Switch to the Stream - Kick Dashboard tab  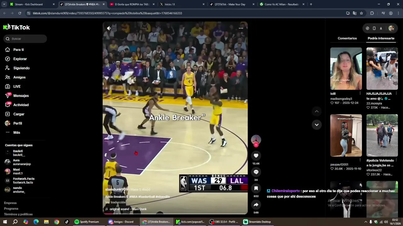coord(32,4)
